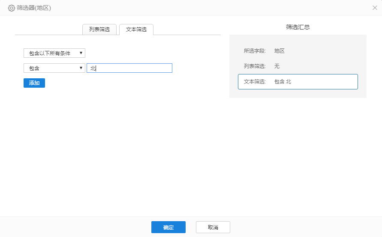Focus the text input containing 北

pos(129,68)
